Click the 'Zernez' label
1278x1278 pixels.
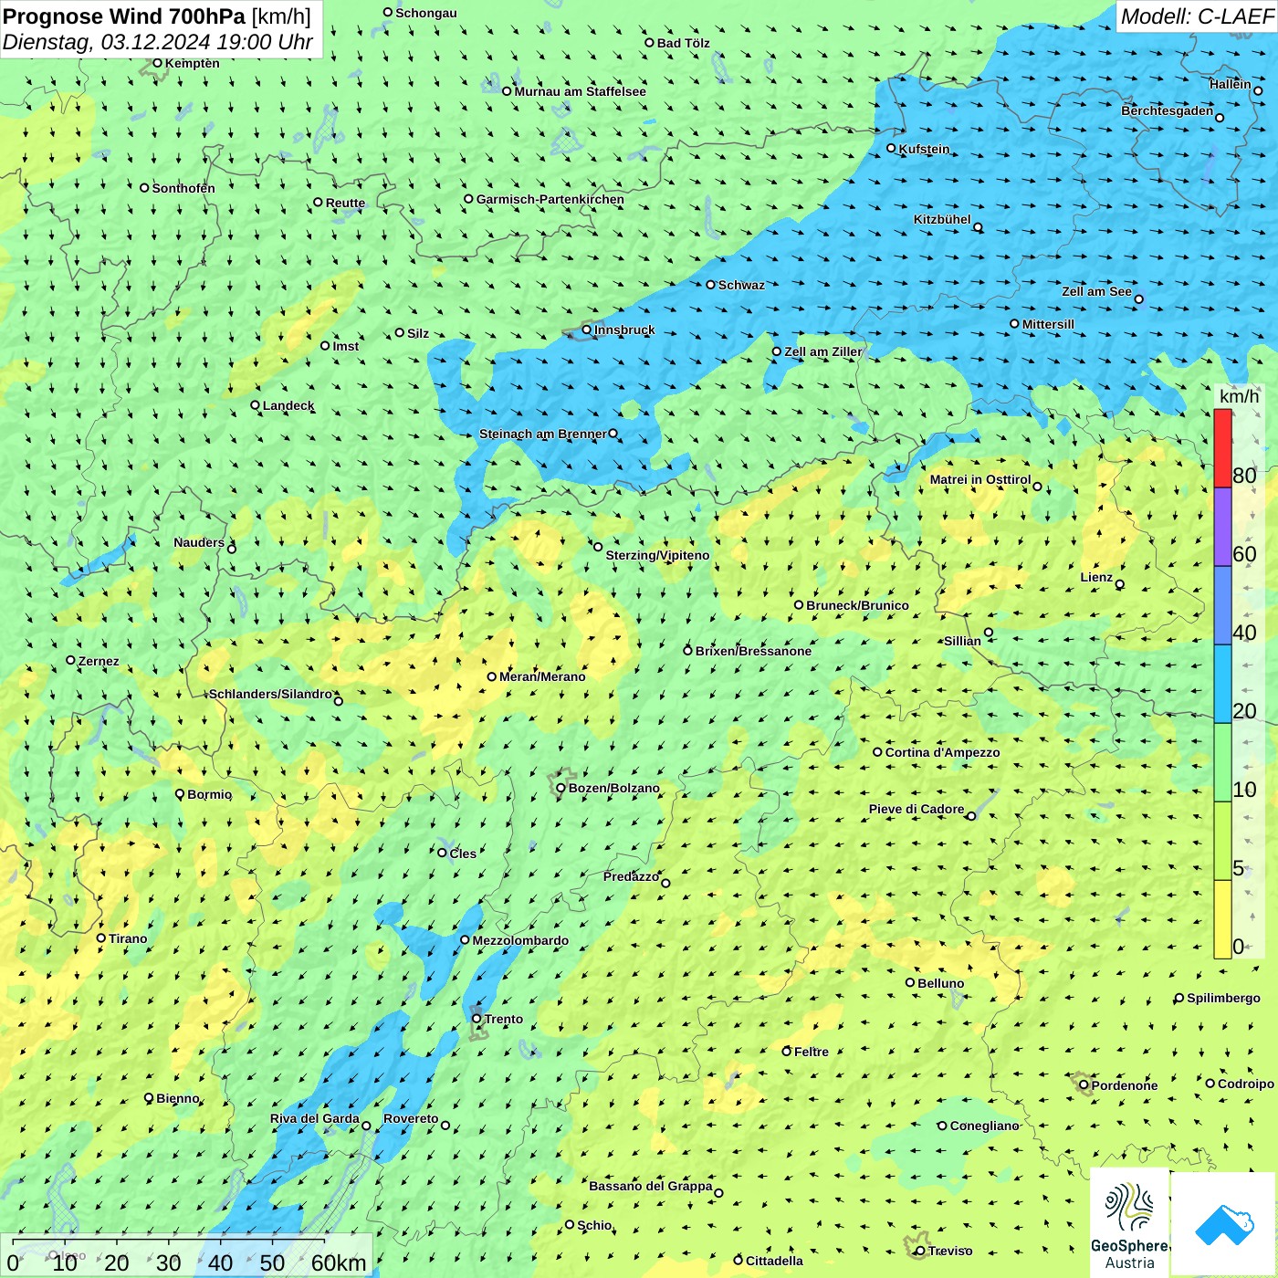[x=99, y=661]
